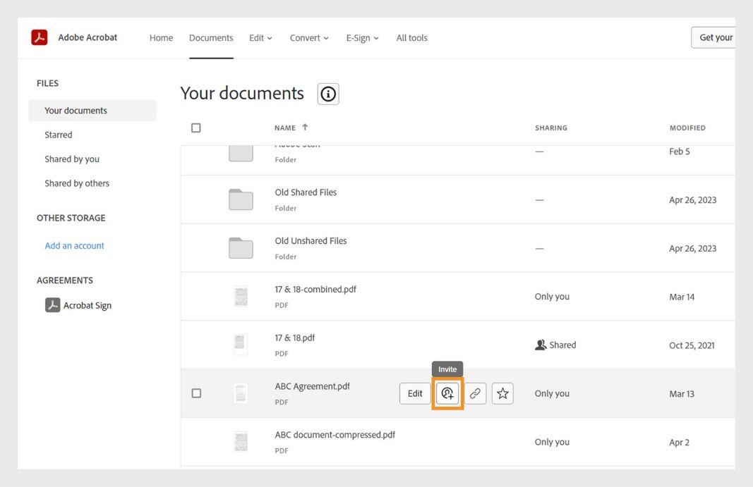Image resolution: width=753 pixels, height=487 pixels.
Task: Open the ABC document-compressed.pdf thumbnail
Action: point(241,441)
